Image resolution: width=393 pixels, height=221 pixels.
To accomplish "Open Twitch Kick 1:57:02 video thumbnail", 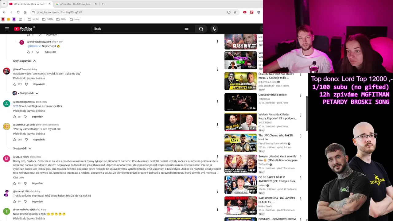I will click(240, 60).
